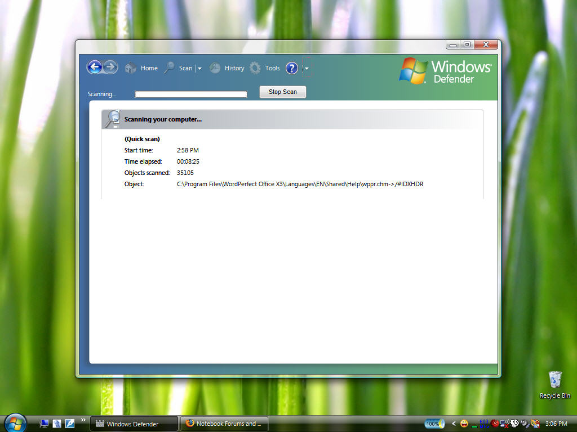Click the Forward navigation arrow
The width and height of the screenshot is (577, 432).
[110, 67]
